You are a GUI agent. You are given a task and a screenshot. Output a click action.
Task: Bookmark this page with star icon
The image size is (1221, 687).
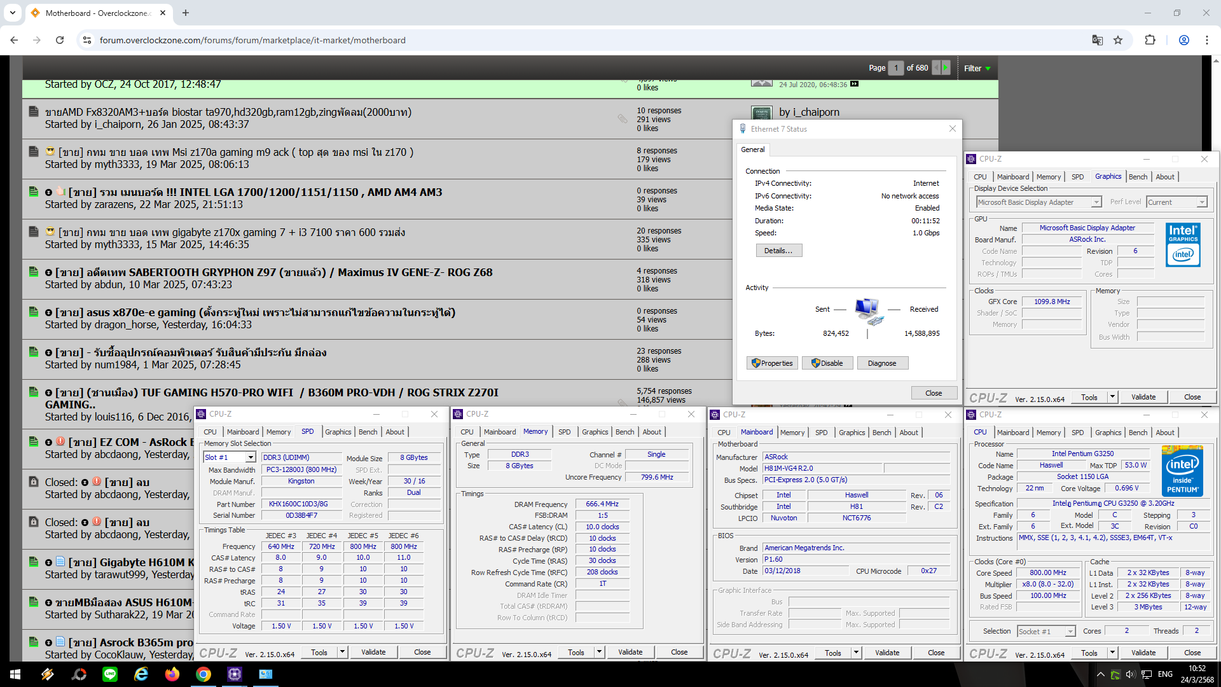[x=1118, y=40]
